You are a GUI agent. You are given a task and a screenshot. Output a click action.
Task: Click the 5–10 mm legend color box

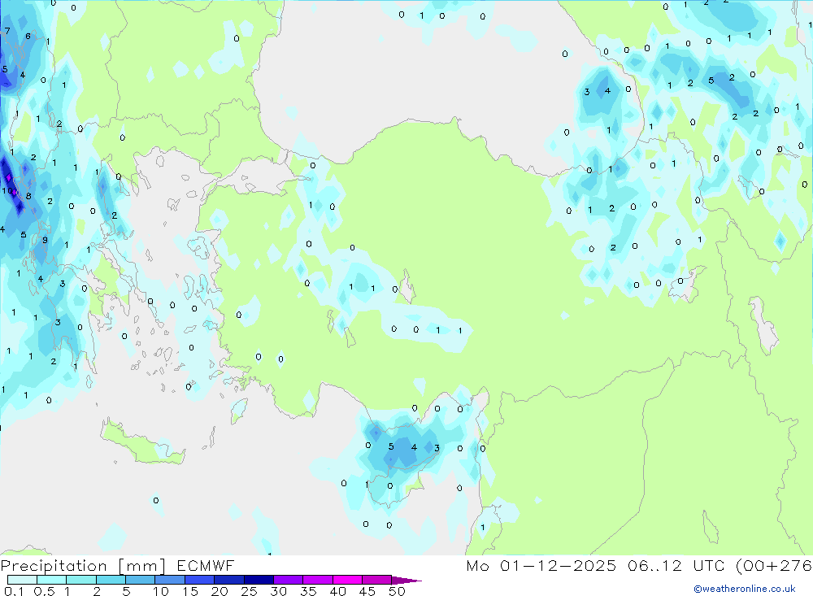pyautogui.click(x=141, y=580)
